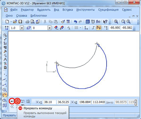Image resolution: width=141 pixels, height=119 pixels.
Task: Open snap settings with the magnet icon
Action: tap(56, 28)
